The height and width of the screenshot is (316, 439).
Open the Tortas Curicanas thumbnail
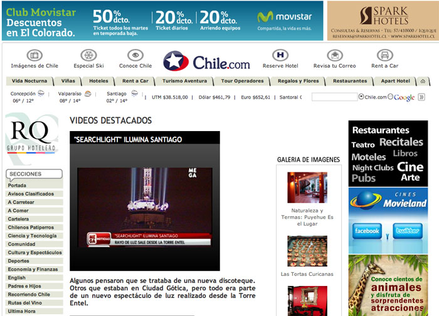pyautogui.click(x=307, y=251)
